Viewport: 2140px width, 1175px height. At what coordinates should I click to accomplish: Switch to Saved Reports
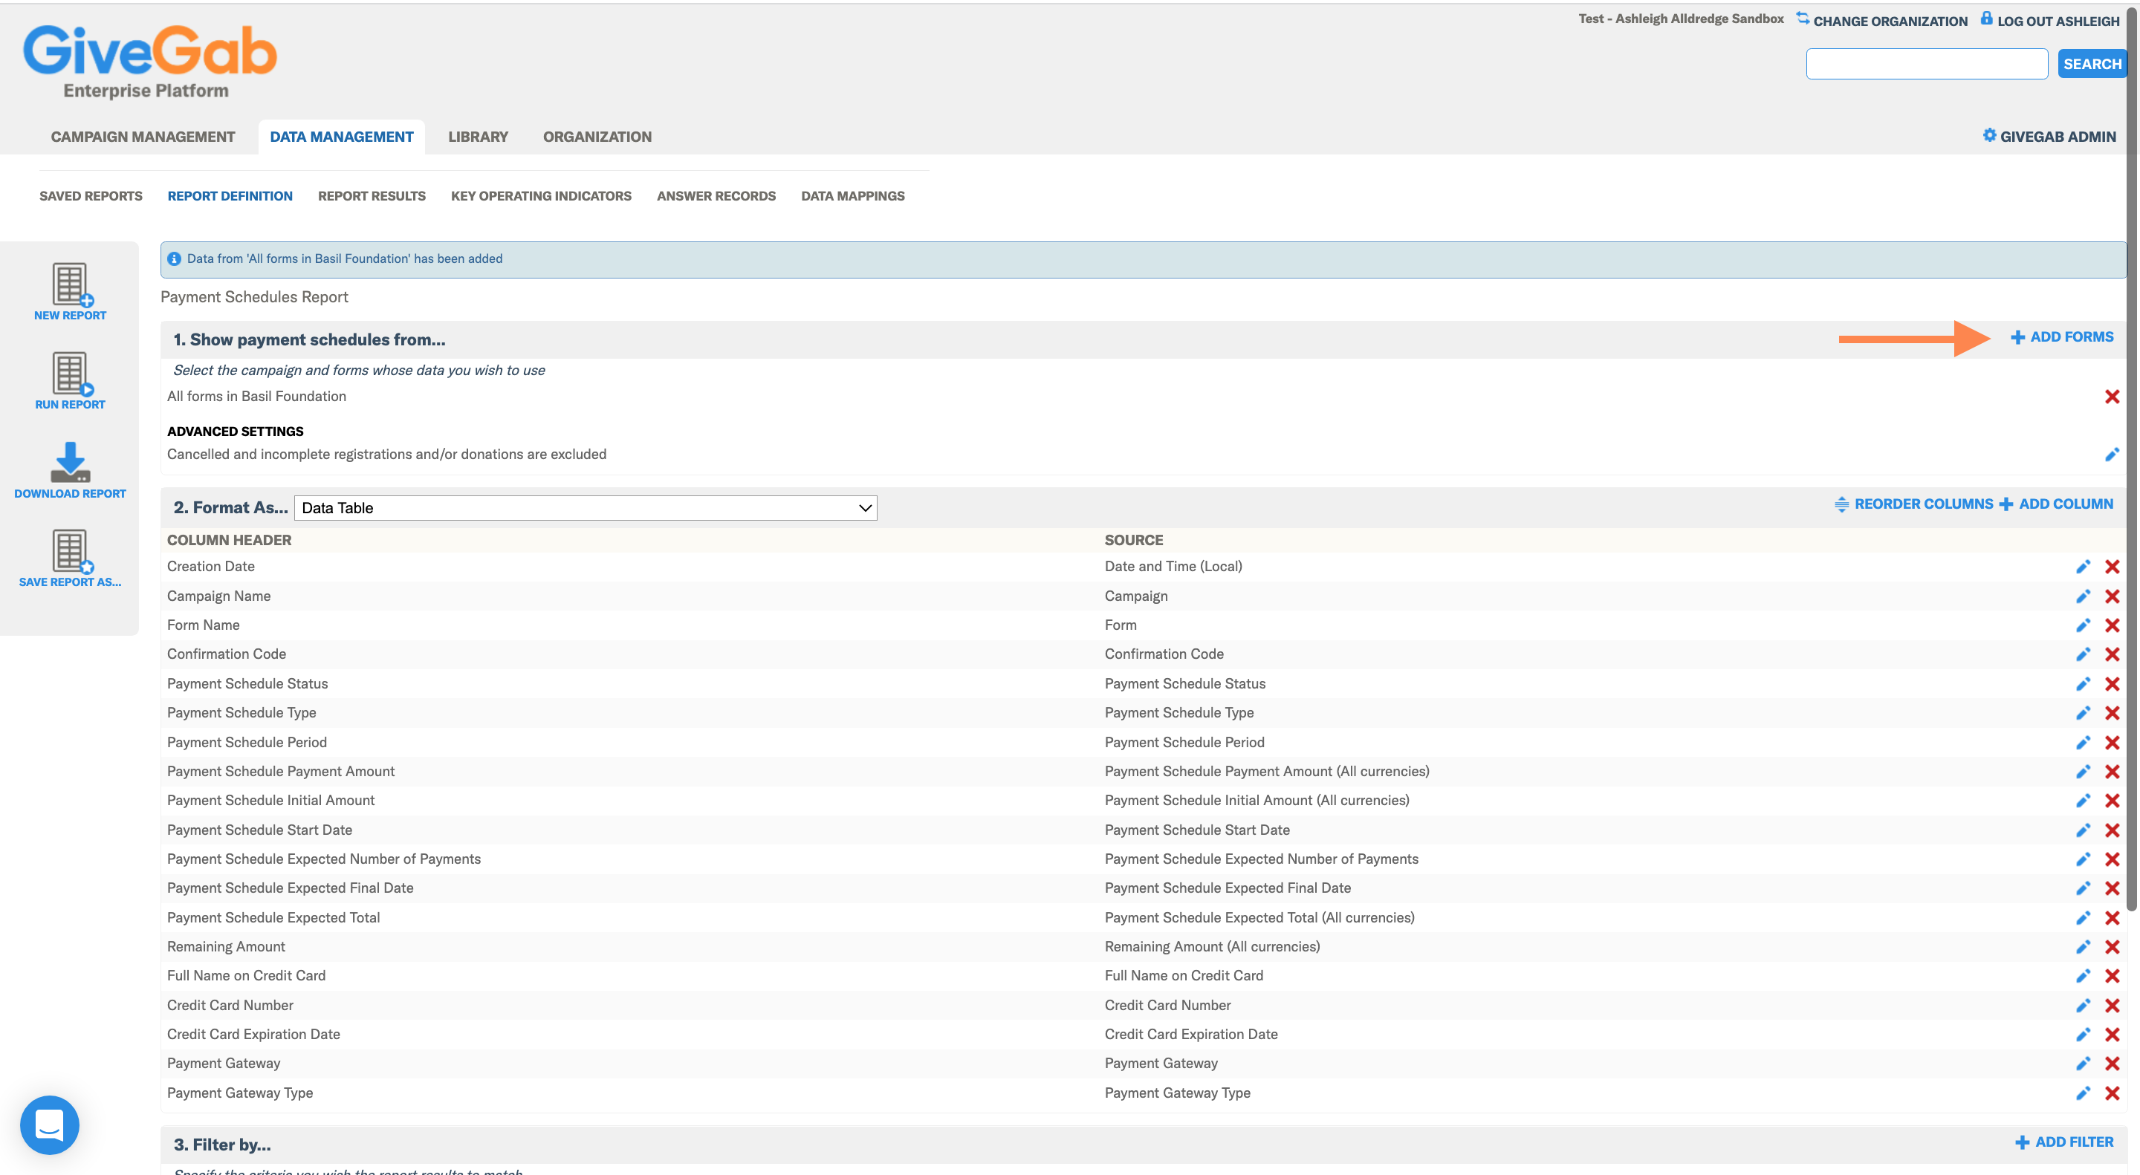(x=91, y=196)
